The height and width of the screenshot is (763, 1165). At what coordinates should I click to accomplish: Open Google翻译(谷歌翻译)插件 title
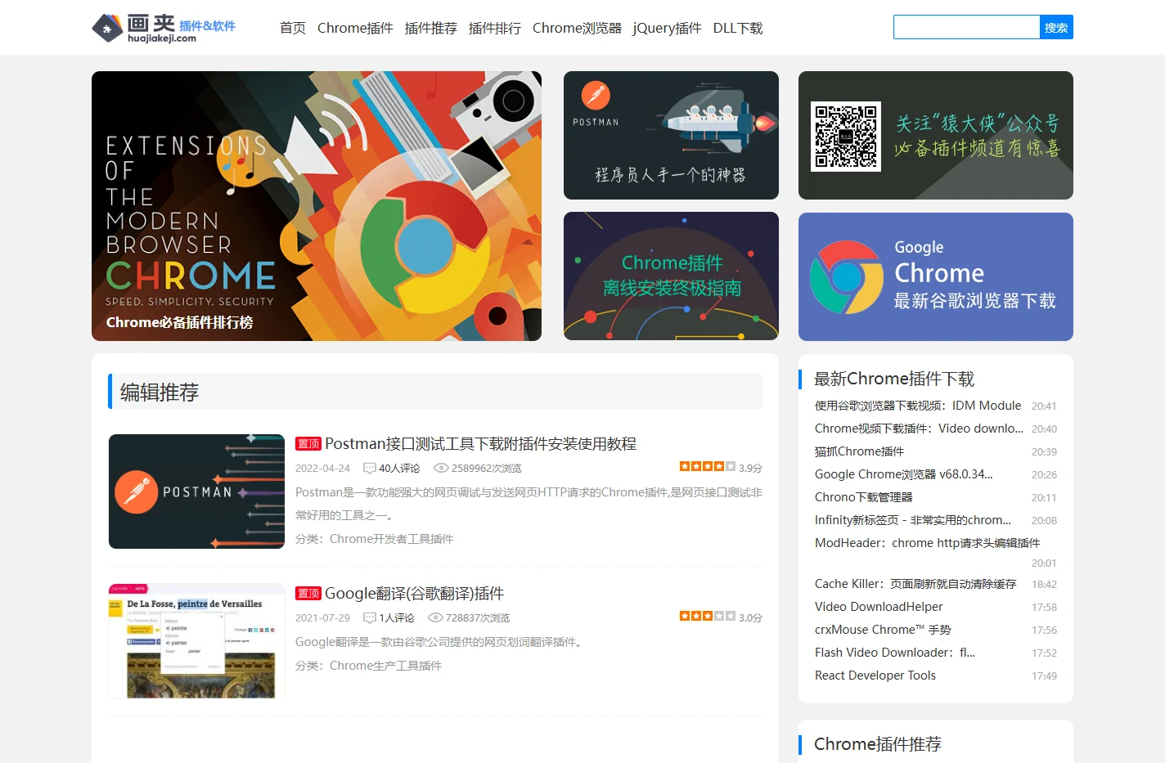click(414, 593)
